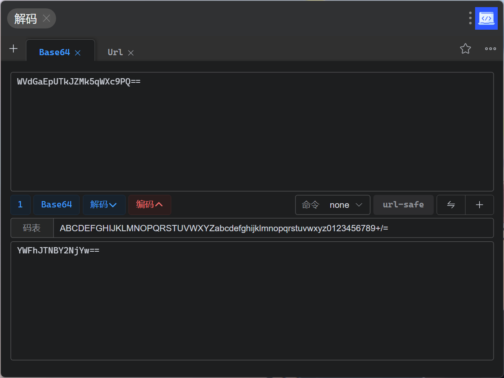Click the 解码 decode button
The width and height of the screenshot is (504, 378).
pyautogui.click(x=104, y=204)
